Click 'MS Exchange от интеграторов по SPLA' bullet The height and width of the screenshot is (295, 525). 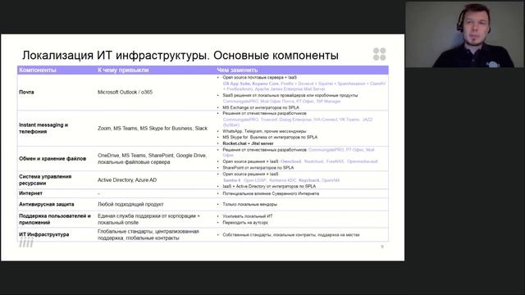[x=261, y=107]
